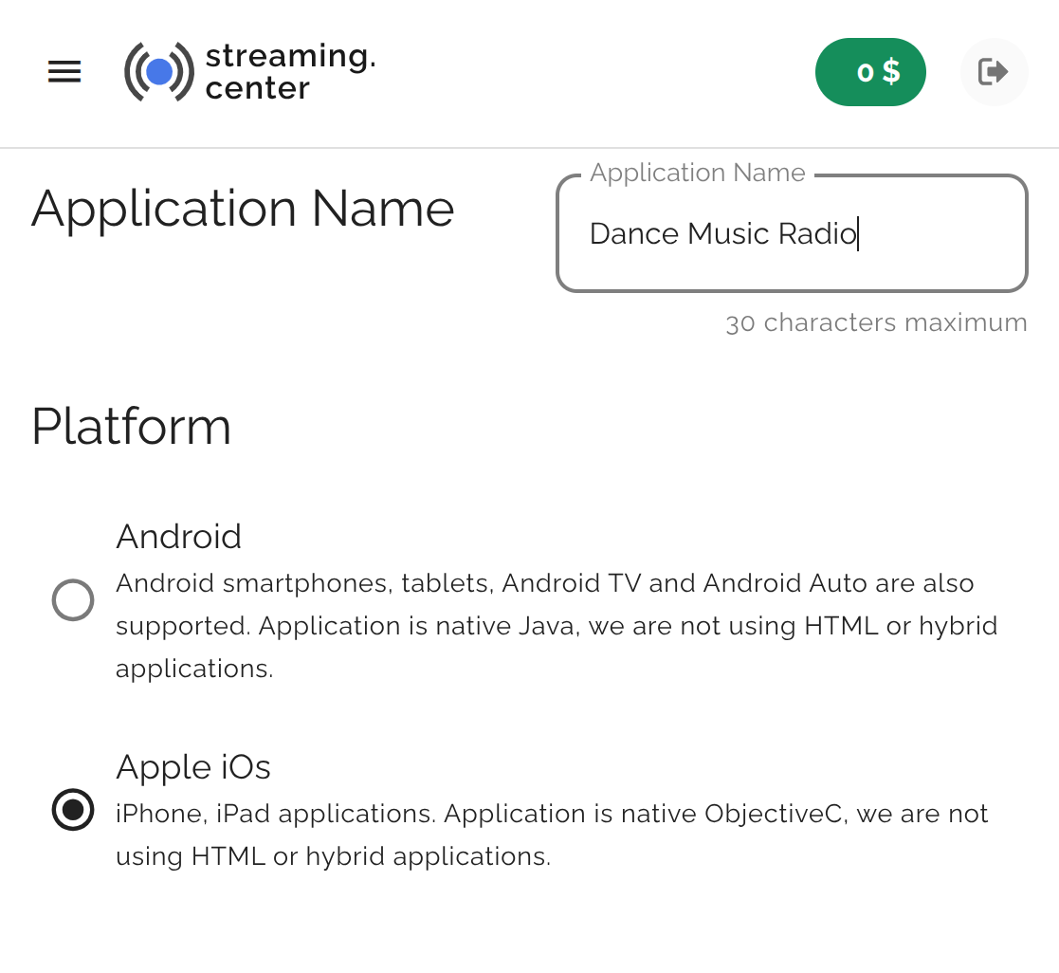Click the '30 characters maximum' helper text
The height and width of the screenshot is (973, 1059).
tap(876, 323)
